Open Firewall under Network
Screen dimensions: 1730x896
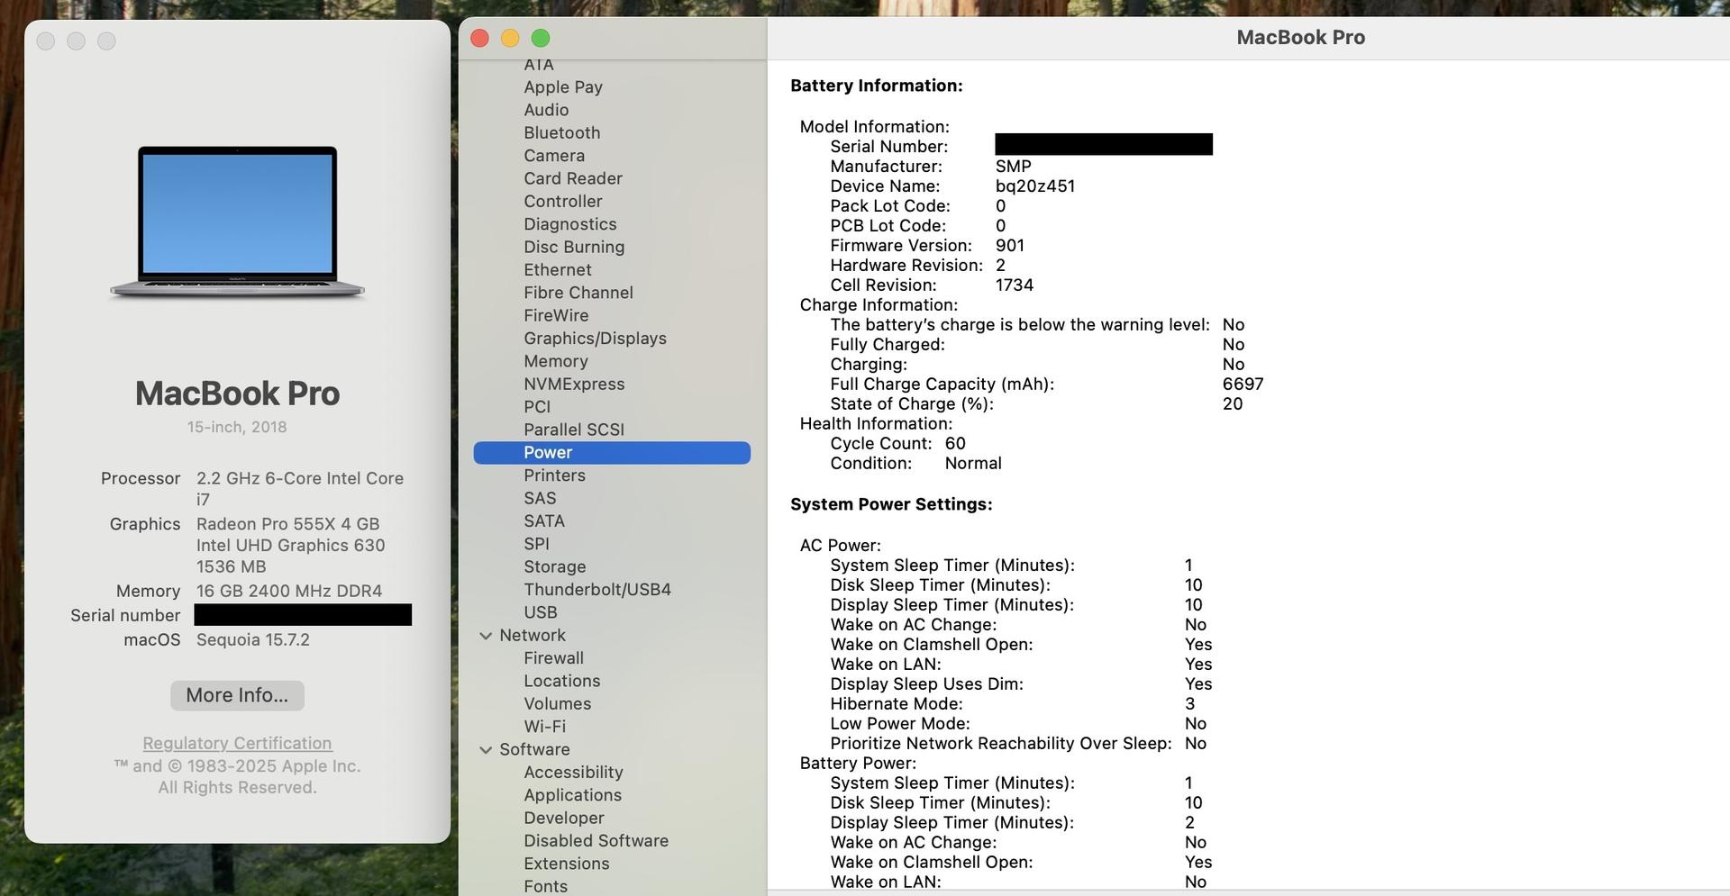tap(553, 658)
